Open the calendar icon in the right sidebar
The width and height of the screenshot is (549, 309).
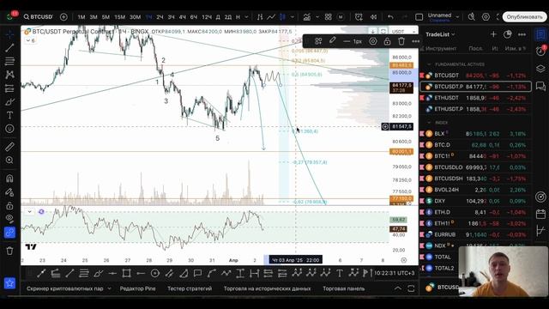(x=540, y=214)
